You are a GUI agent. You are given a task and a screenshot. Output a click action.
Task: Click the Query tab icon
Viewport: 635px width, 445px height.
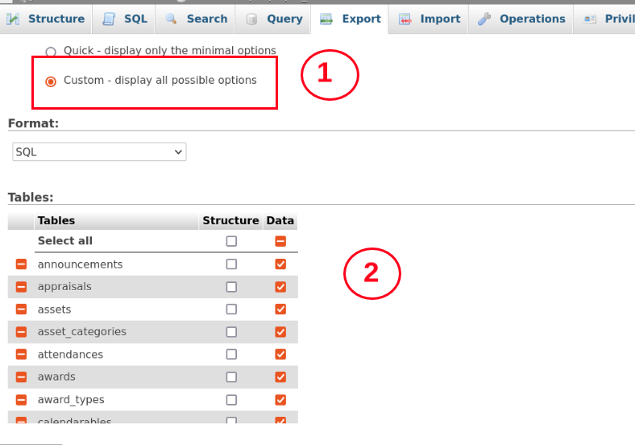click(x=252, y=19)
